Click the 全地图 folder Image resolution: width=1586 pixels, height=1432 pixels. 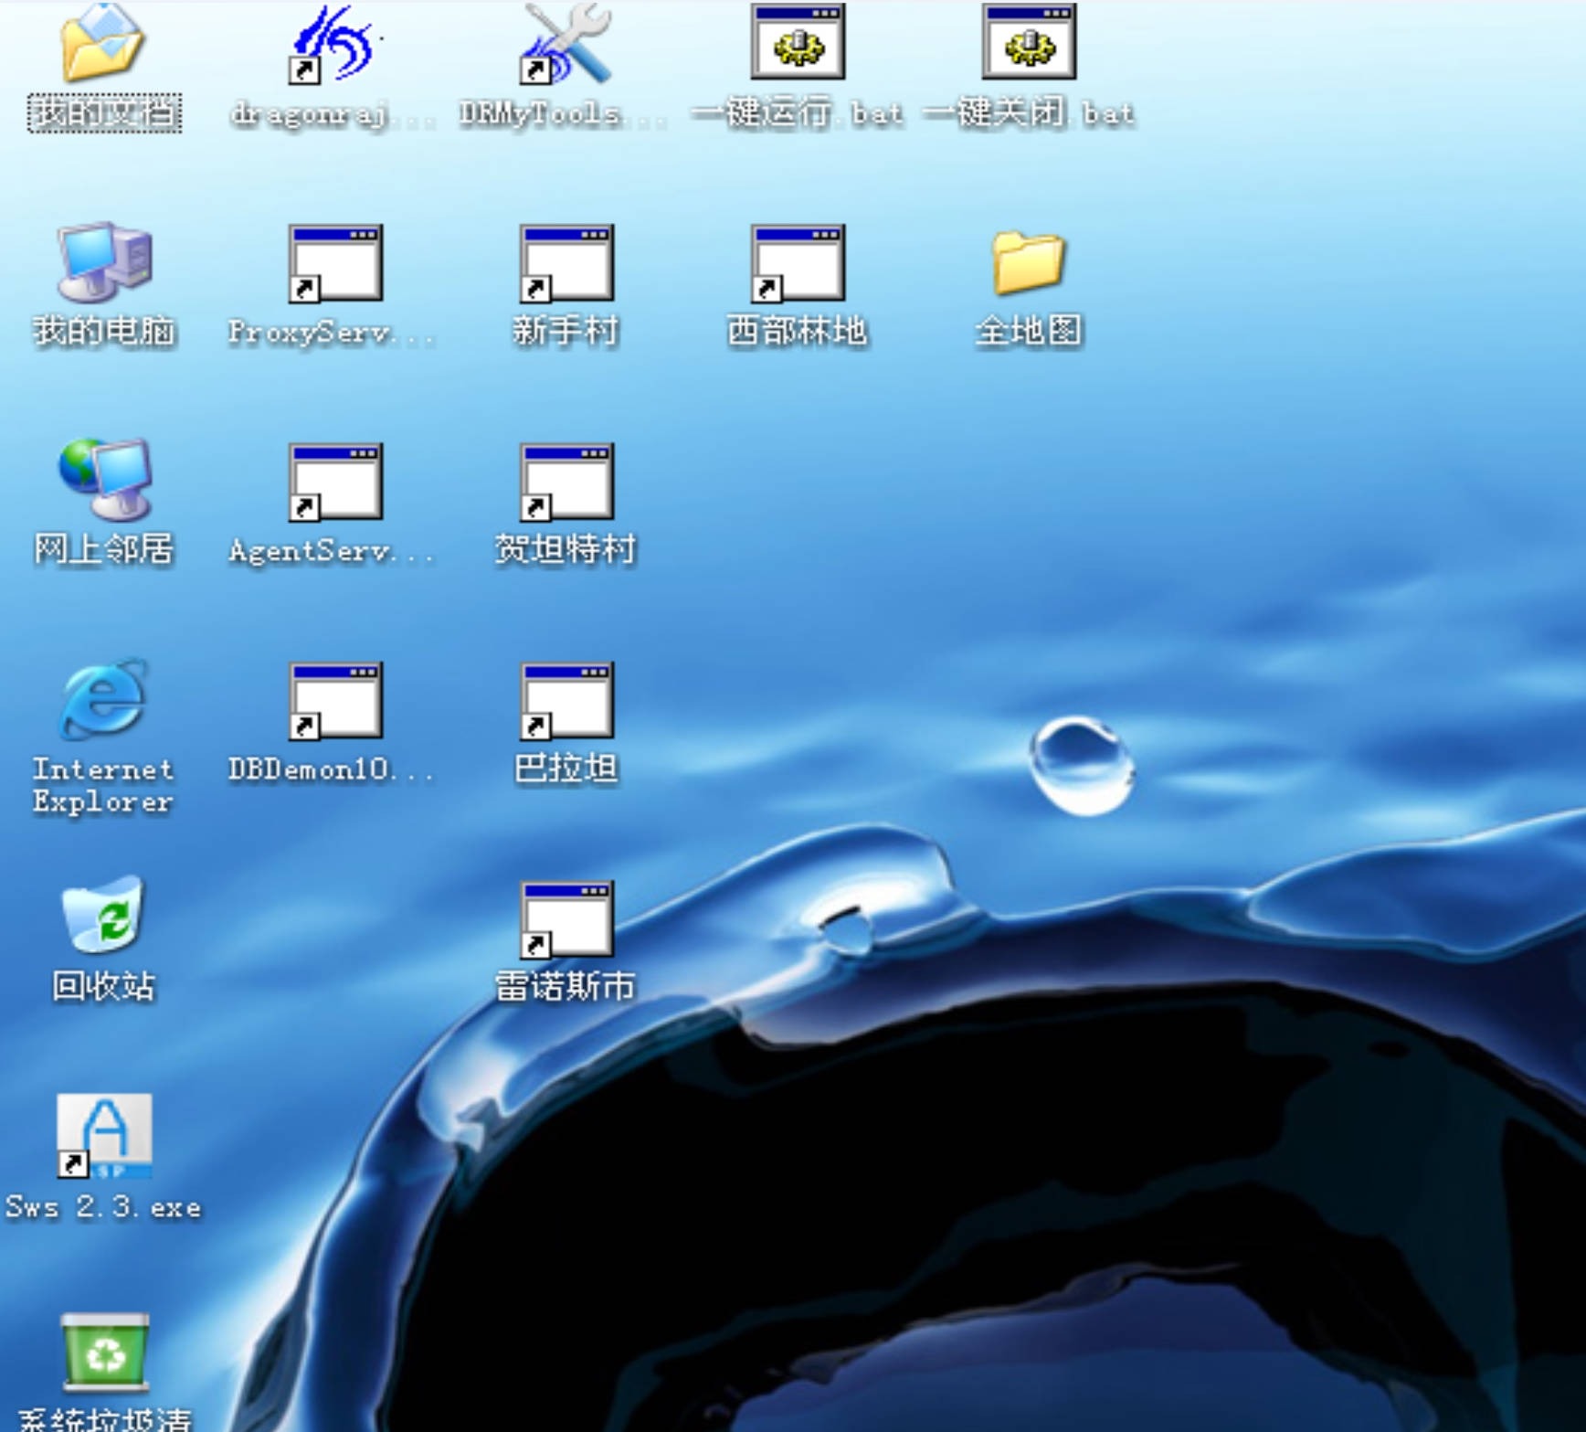(1029, 262)
